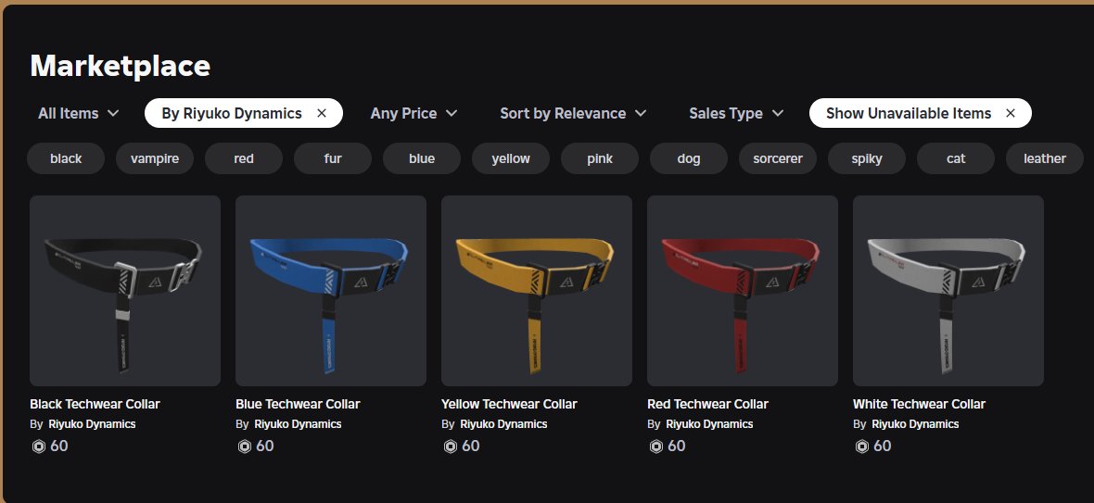Image resolution: width=1094 pixels, height=503 pixels.
Task: Open the Any Price dropdown
Action: [413, 114]
